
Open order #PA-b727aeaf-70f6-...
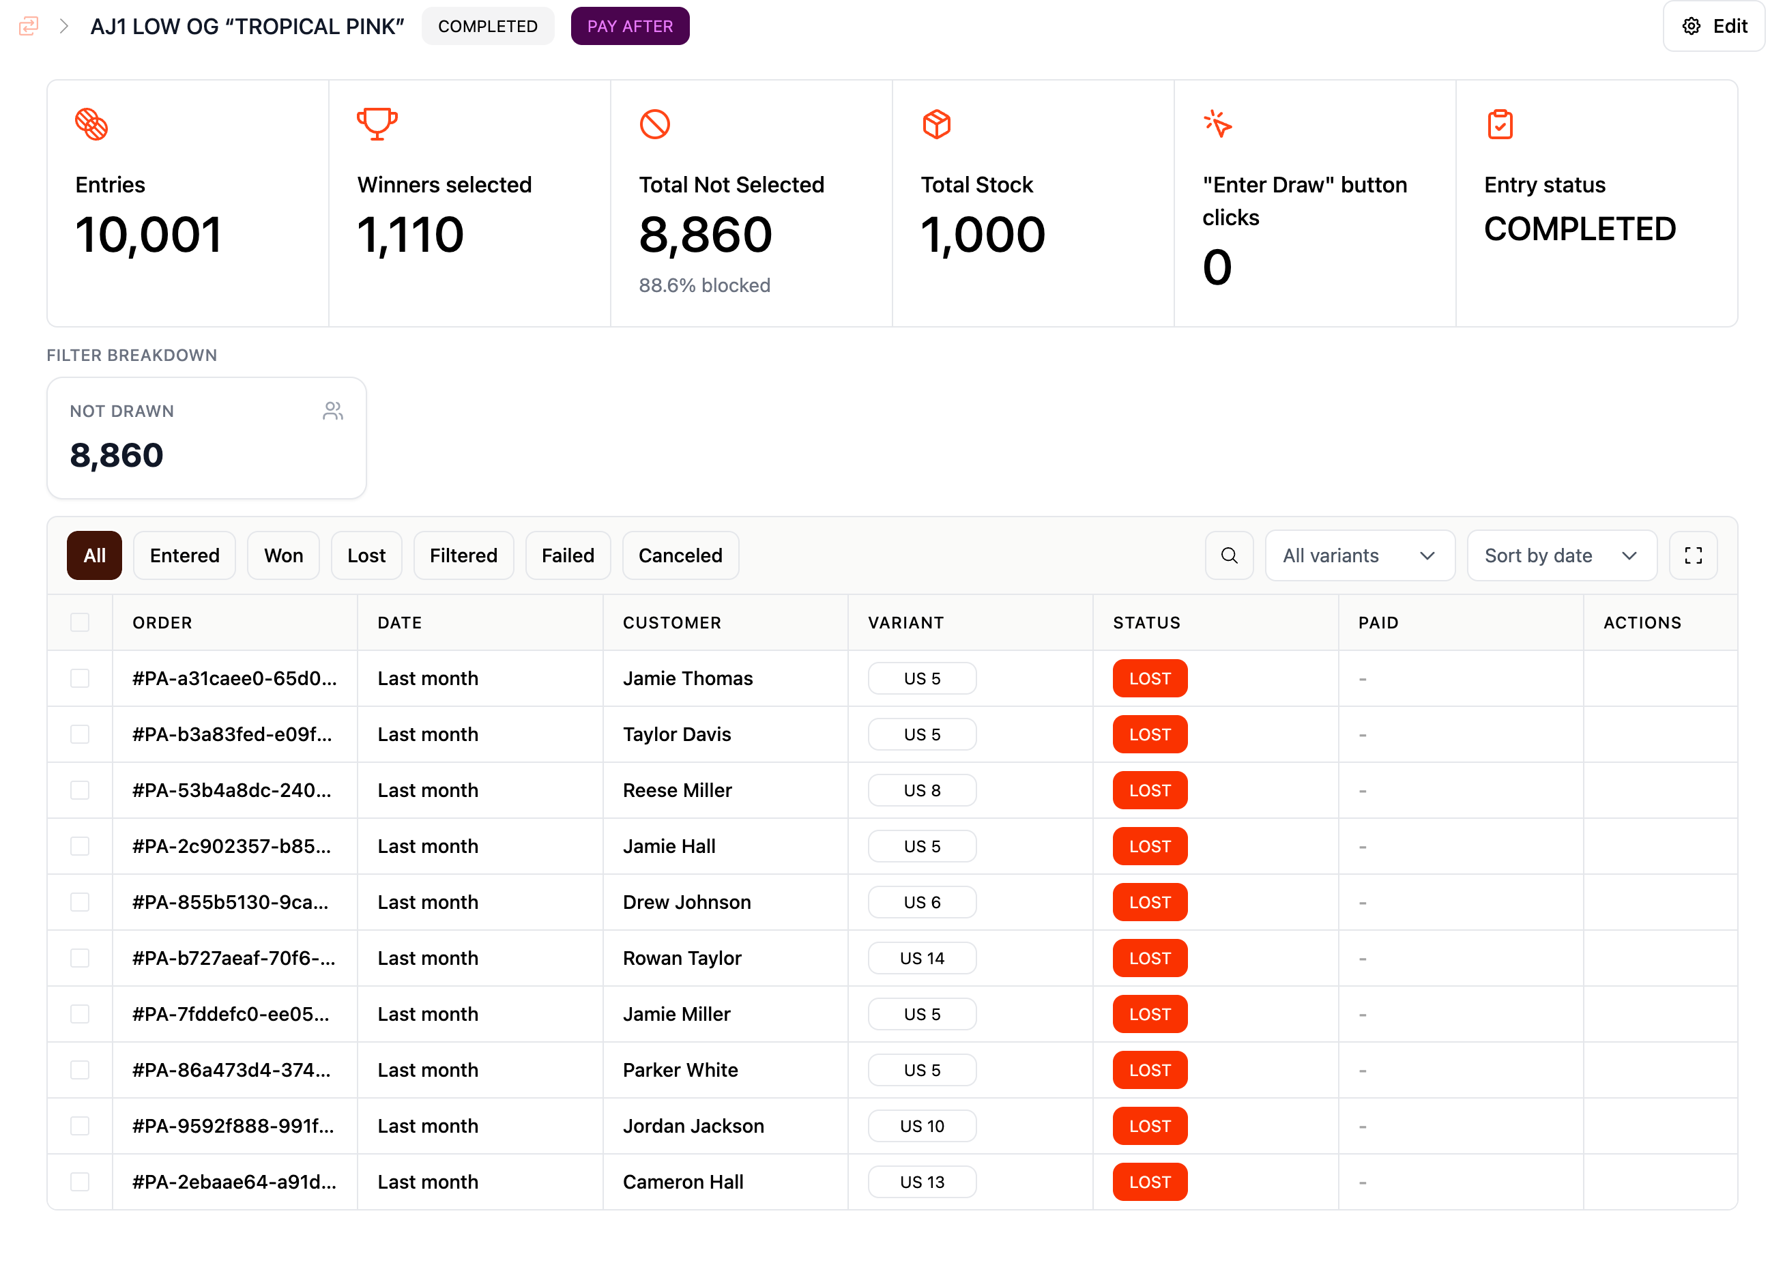(233, 958)
